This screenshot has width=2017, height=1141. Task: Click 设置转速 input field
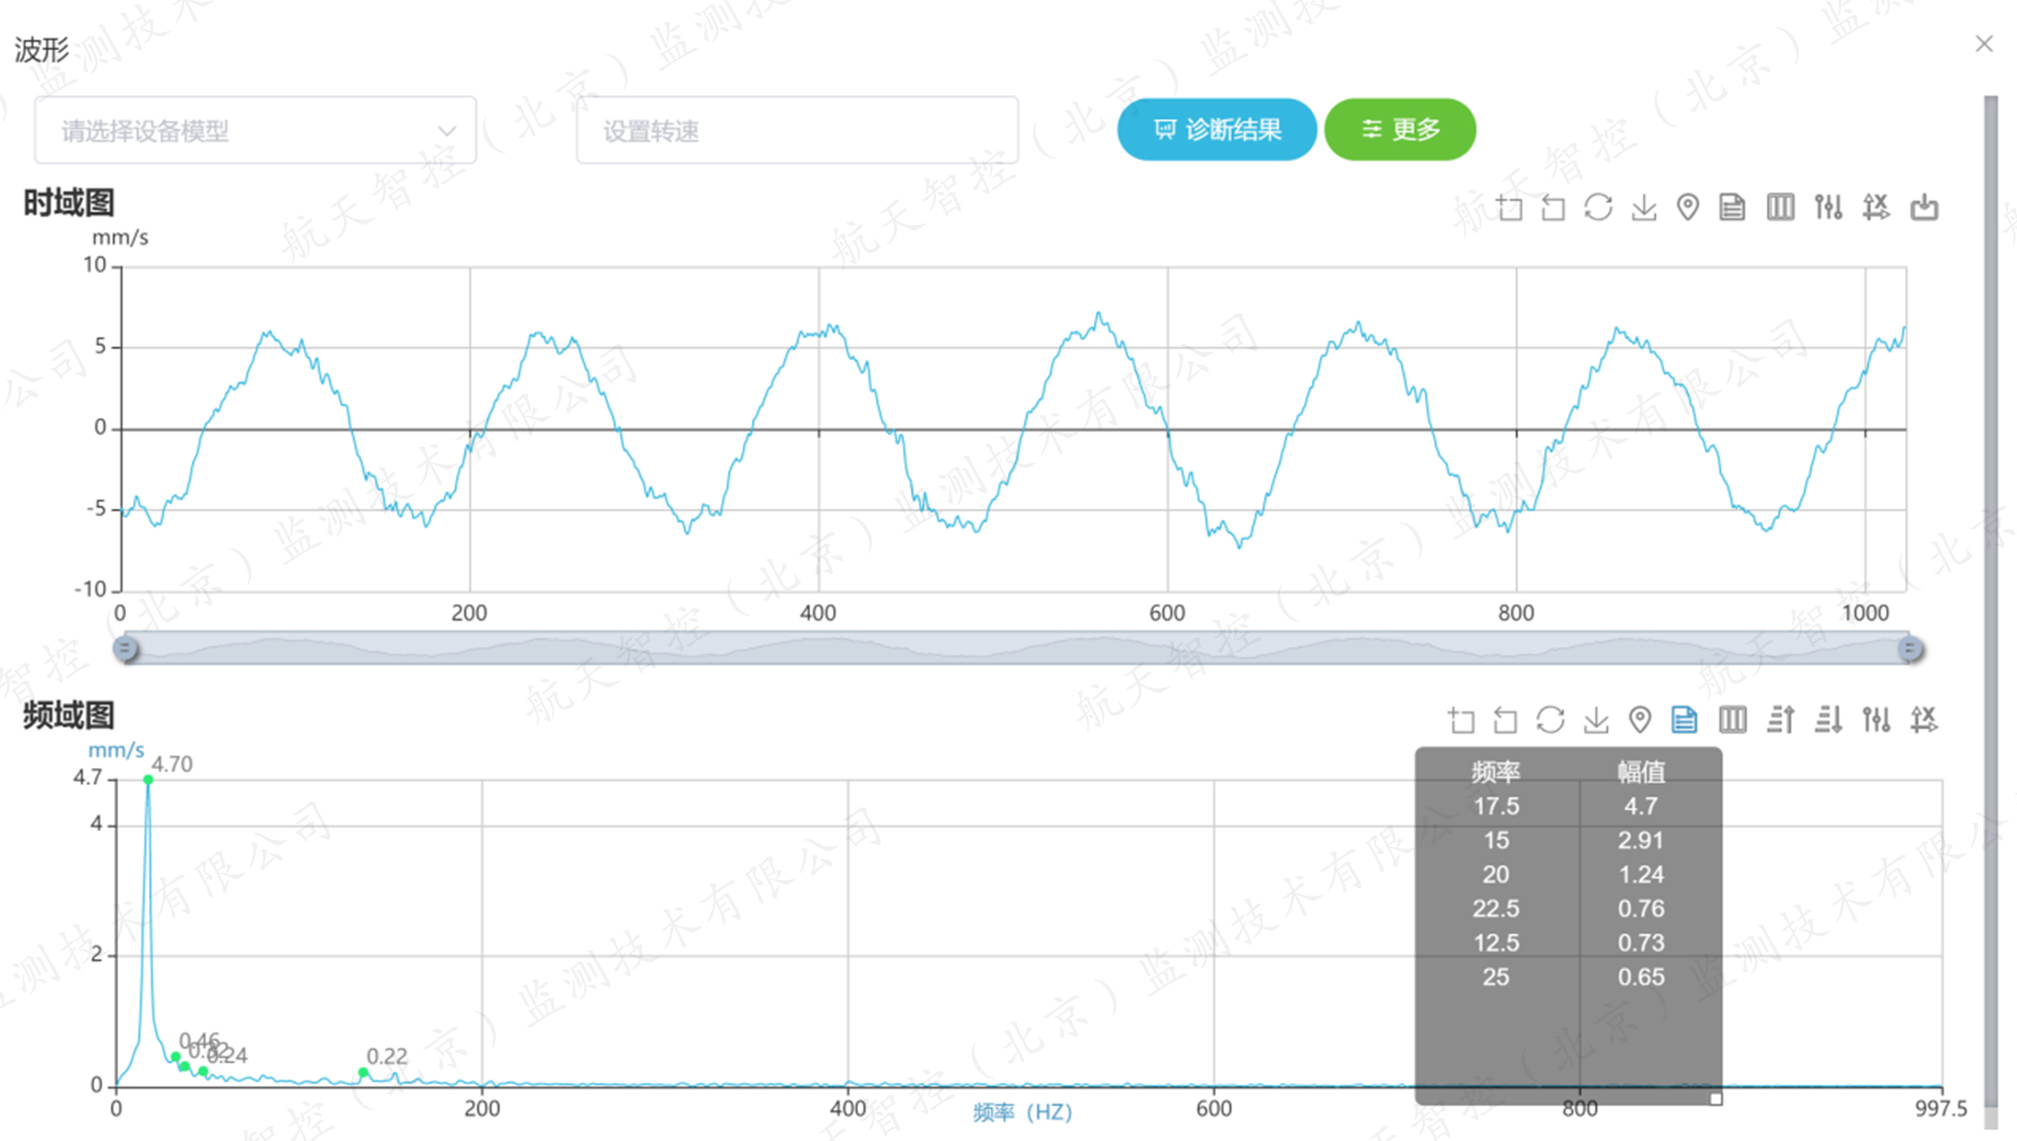coord(796,131)
